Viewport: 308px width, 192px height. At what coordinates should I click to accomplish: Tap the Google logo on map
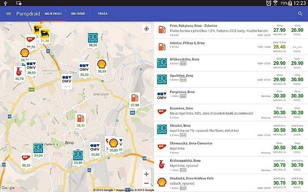8,188
